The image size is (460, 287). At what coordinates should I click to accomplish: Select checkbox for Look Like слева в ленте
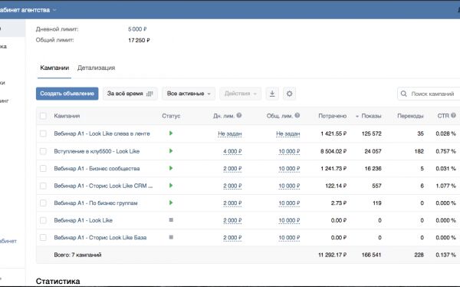coord(43,134)
